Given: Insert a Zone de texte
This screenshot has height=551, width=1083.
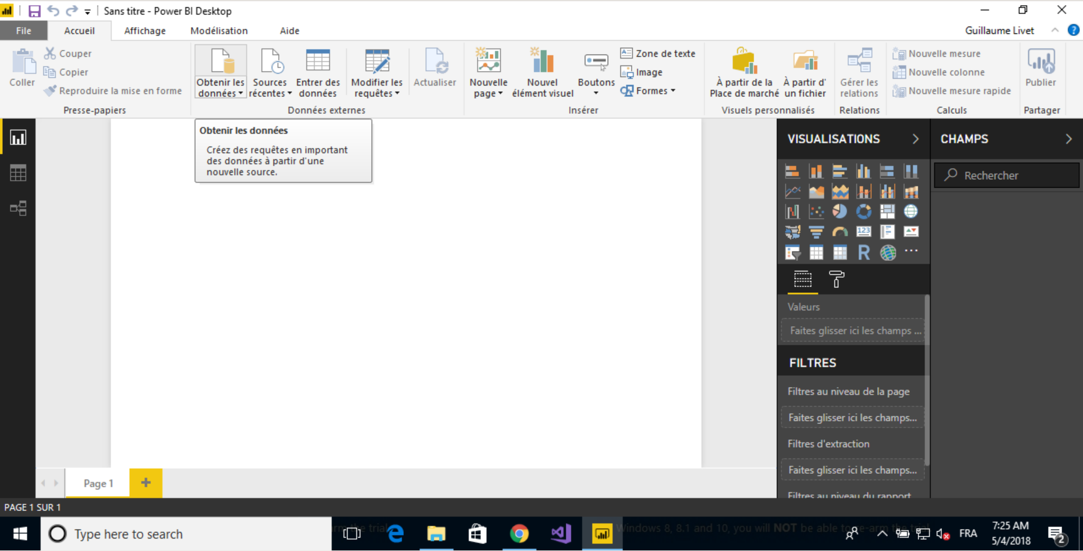Looking at the screenshot, I should click(658, 54).
